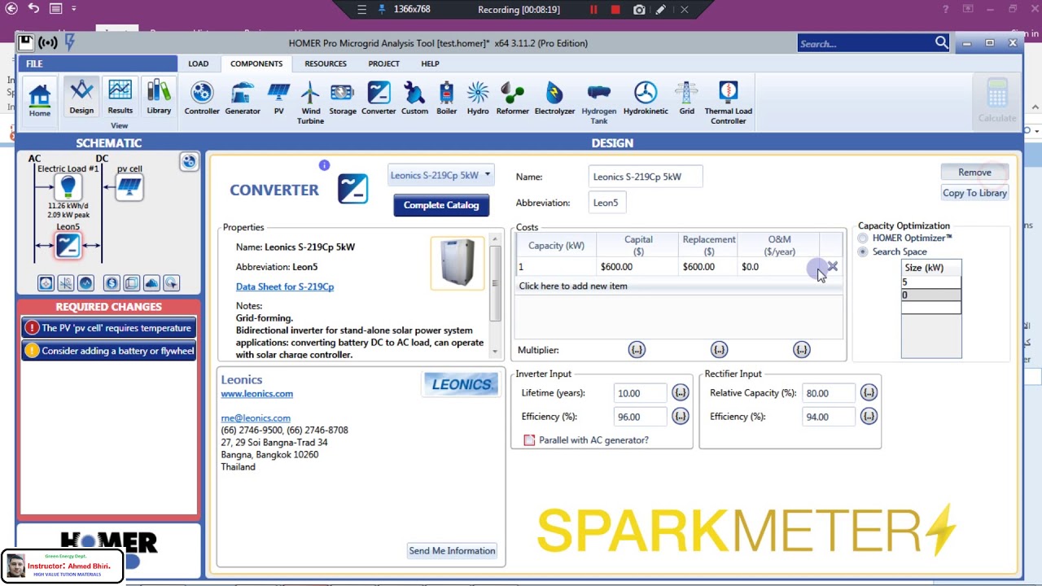Screen dimensions: 1042x586
Task: Add a Hydrokinetic component
Action: pyautogui.click(x=646, y=99)
